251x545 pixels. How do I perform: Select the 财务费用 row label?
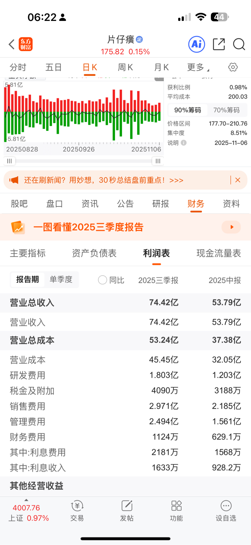27,437
